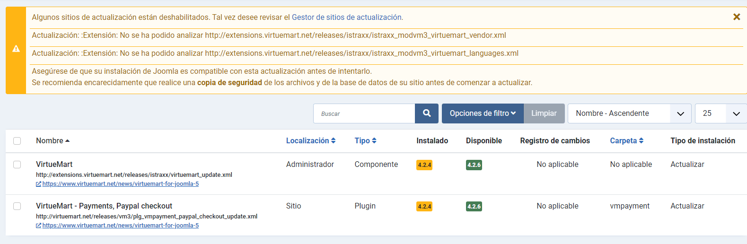Viewport: 747px width, 244px height.
Task: Open Paypal checkout plugin's joomla-5 news link
Action: [121, 226]
